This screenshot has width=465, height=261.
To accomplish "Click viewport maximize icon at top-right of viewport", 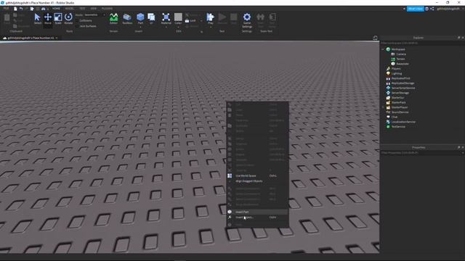I will [375, 38].
